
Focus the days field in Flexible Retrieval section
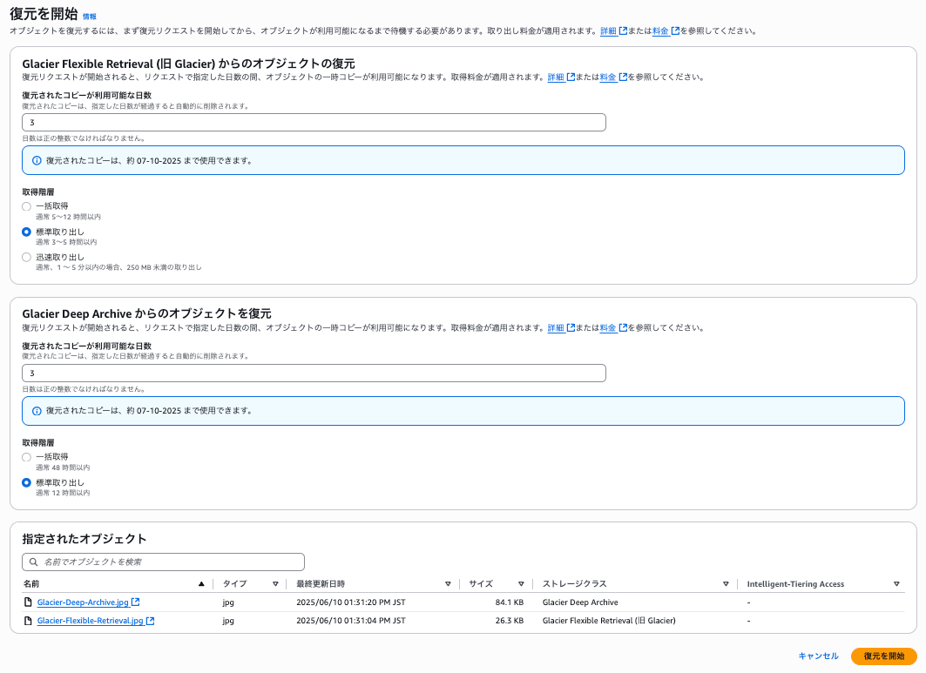pos(314,122)
